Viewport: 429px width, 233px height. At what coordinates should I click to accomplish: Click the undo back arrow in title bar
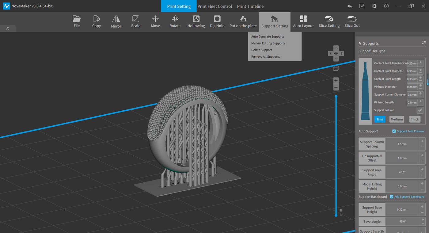(350, 6)
